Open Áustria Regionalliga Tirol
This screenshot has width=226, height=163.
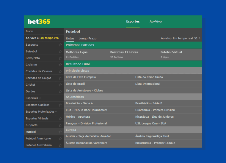coord(152,136)
